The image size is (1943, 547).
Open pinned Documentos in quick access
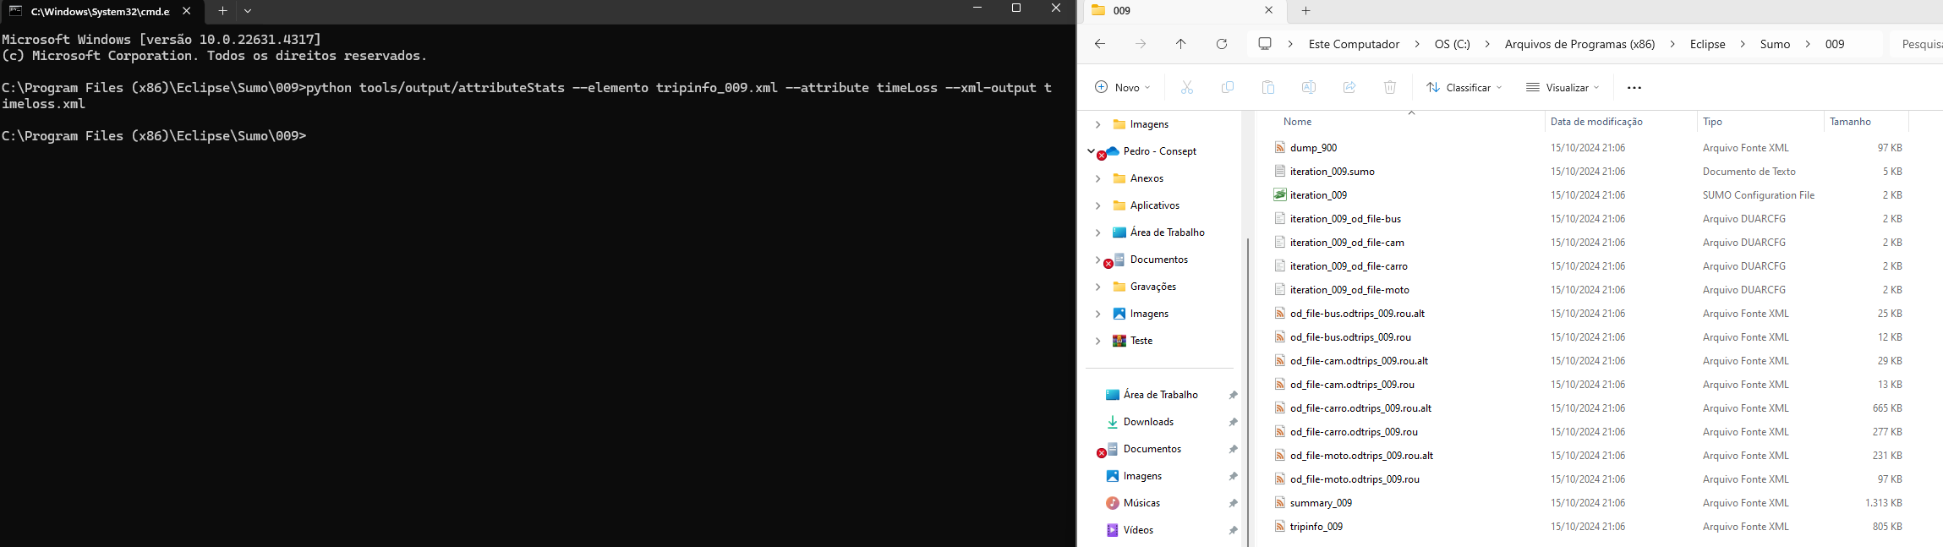point(1152,449)
